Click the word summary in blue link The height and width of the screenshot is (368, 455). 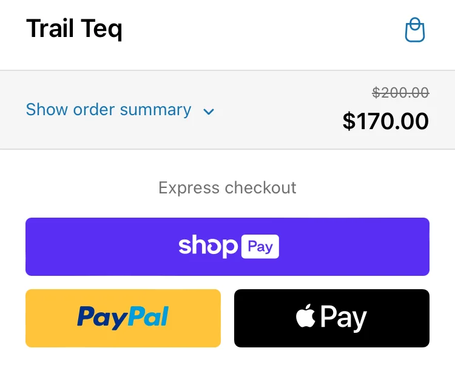(155, 110)
